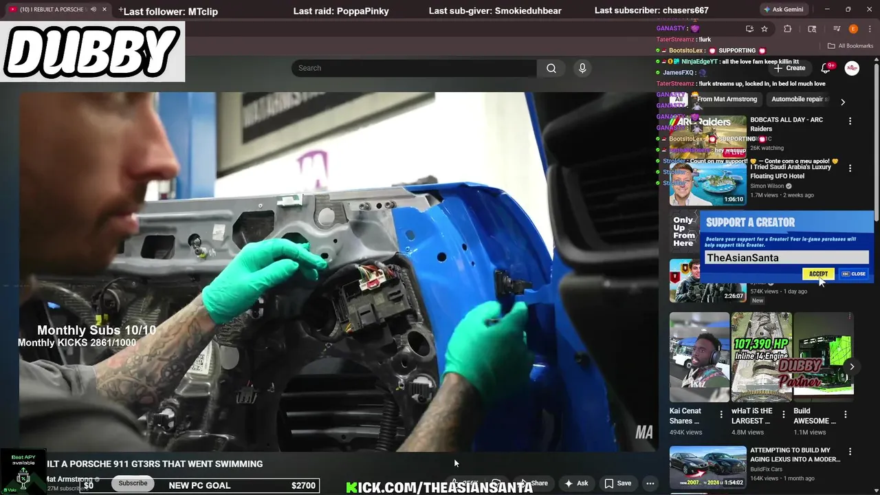
Task: Start voice search with microphone icon
Action: point(582,68)
